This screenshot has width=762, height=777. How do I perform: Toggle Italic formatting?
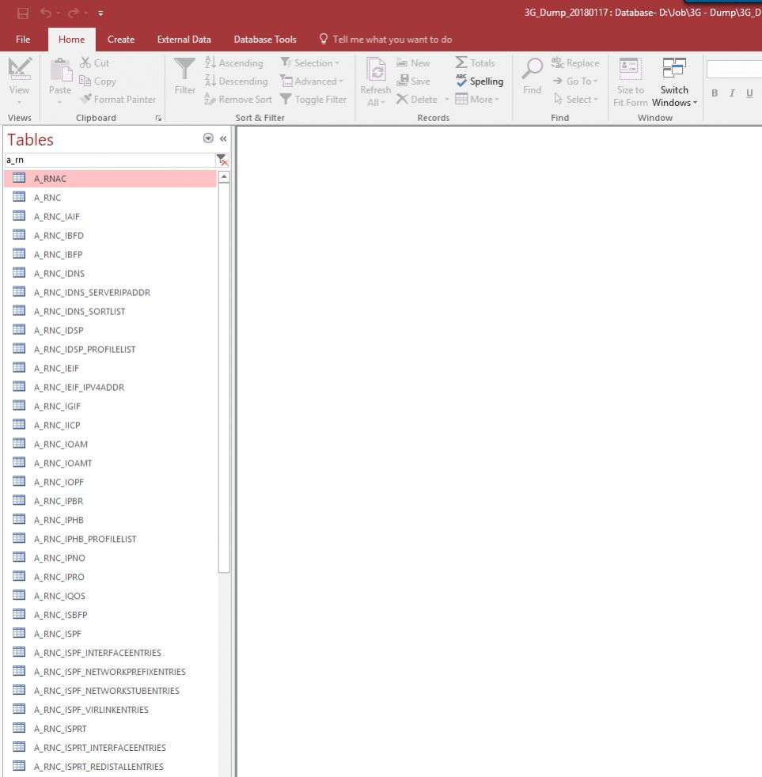[x=732, y=93]
